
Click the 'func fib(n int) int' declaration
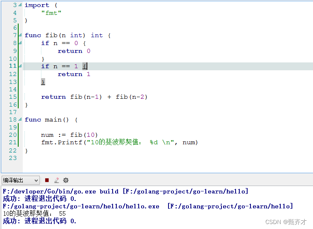click(x=67, y=35)
